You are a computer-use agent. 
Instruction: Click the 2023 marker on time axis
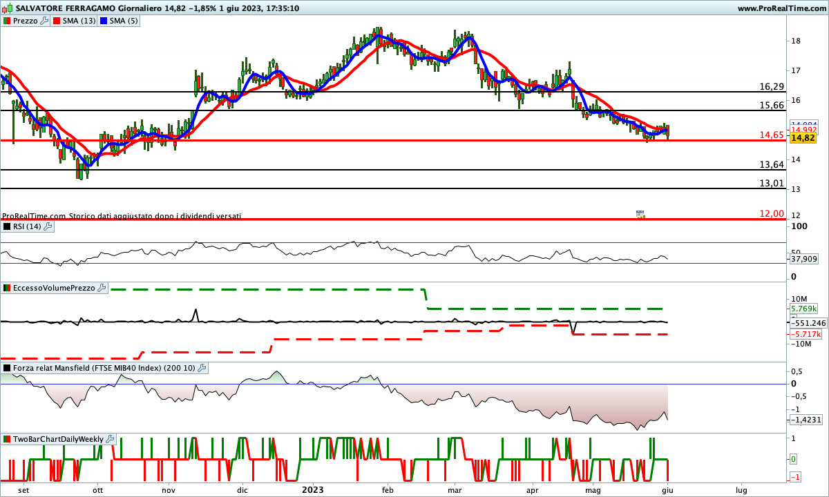(313, 489)
